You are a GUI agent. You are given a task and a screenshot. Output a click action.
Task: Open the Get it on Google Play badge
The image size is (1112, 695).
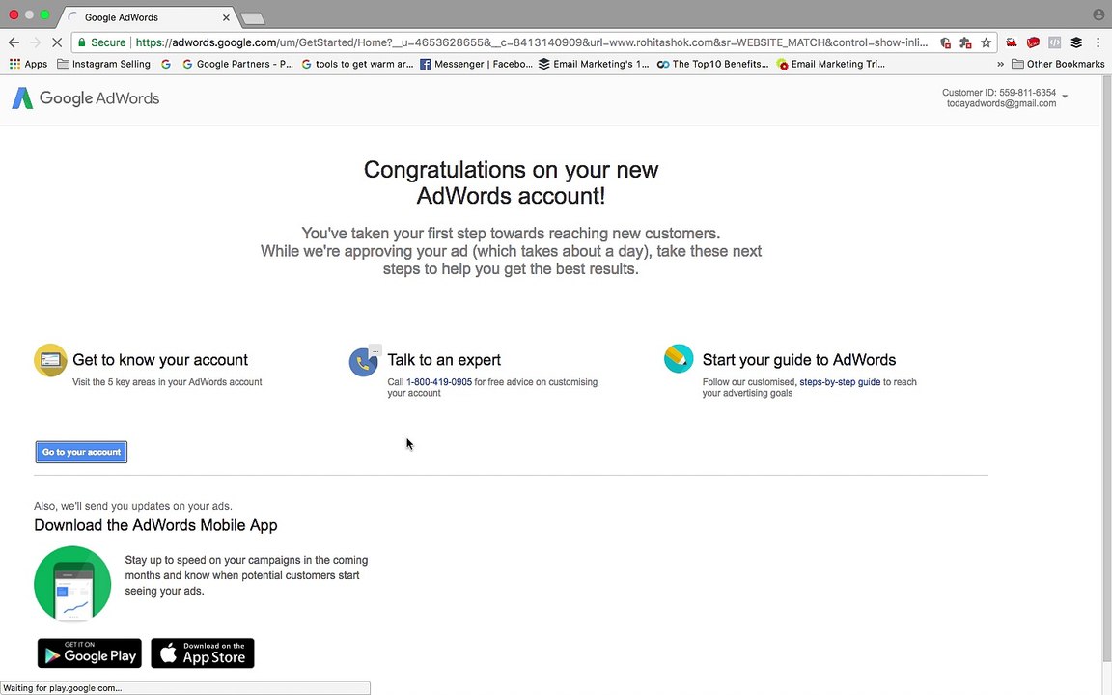pyautogui.click(x=90, y=653)
